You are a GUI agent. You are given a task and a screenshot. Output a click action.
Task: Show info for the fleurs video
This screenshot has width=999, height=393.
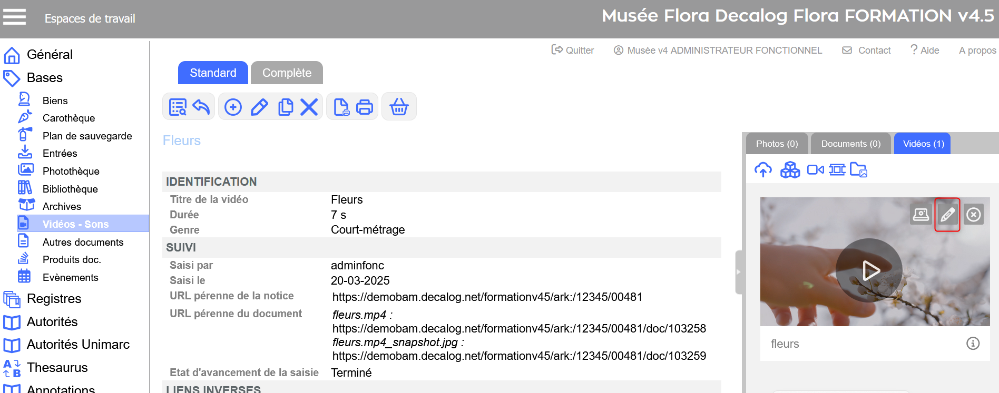(x=973, y=344)
